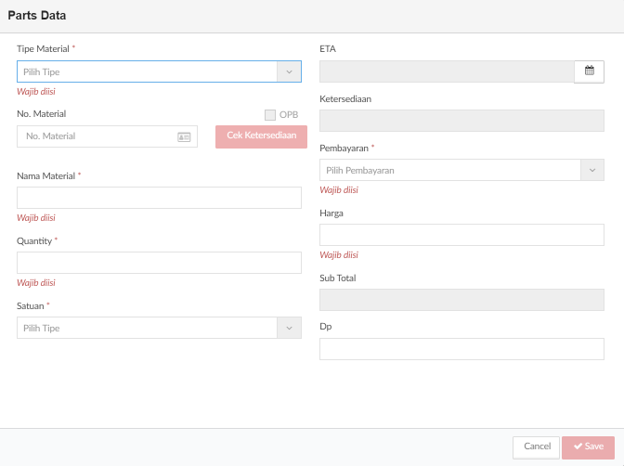Expand the Tipe Material dropdown arrow
Viewport: 624px width, 466px height.
click(x=290, y=71)
